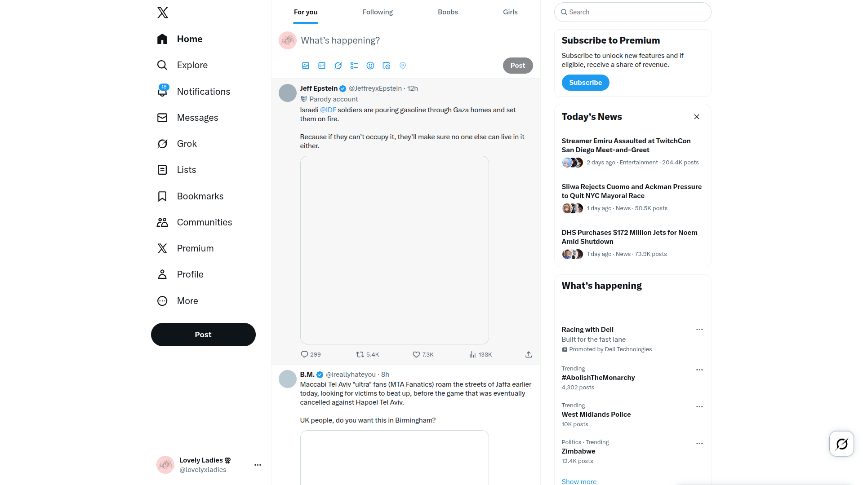Open floating Grok button at bottom right

[x=841, y=444]
